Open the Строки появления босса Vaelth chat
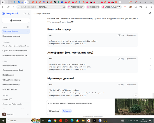 [x=16, y=51]
